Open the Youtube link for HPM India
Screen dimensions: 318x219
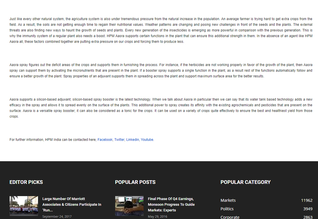point(147,140)
